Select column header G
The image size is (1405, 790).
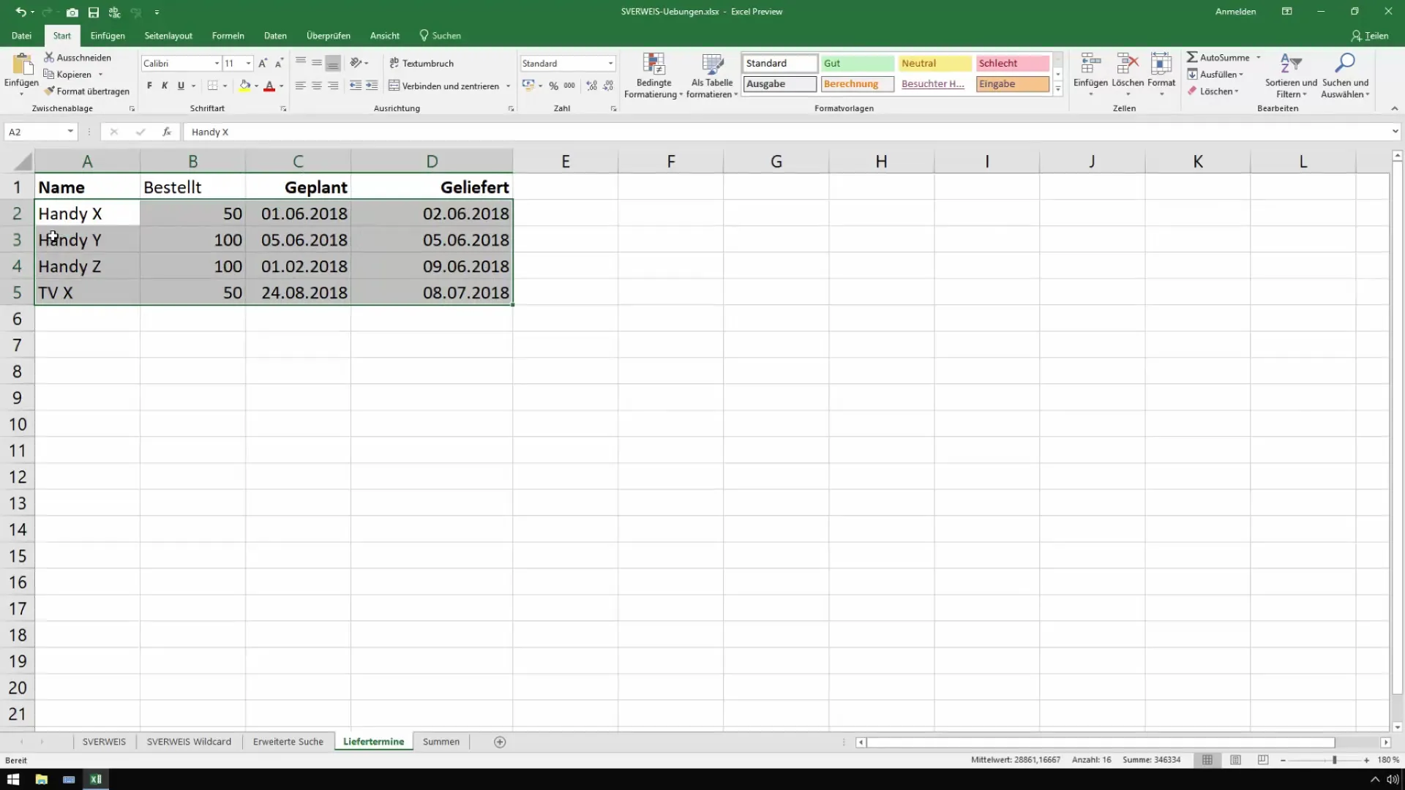point(776,162)
